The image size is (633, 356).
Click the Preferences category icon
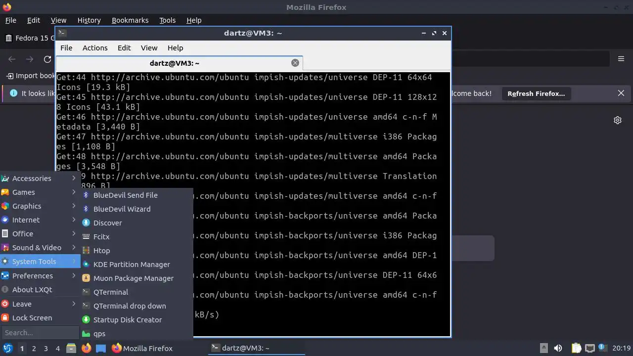point(5,276)
